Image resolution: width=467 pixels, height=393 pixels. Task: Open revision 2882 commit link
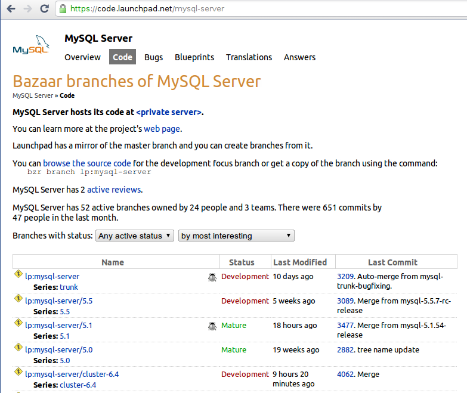(345, 350)
